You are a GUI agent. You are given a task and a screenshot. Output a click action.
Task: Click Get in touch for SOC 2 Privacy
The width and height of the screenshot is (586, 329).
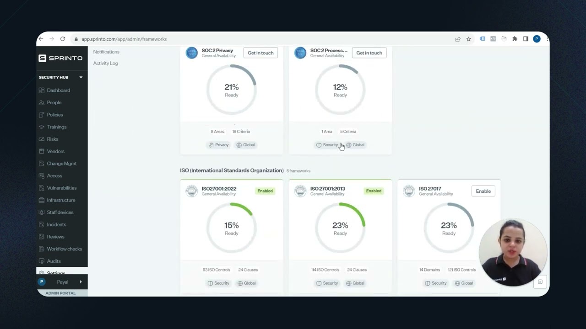coord(260,53)
